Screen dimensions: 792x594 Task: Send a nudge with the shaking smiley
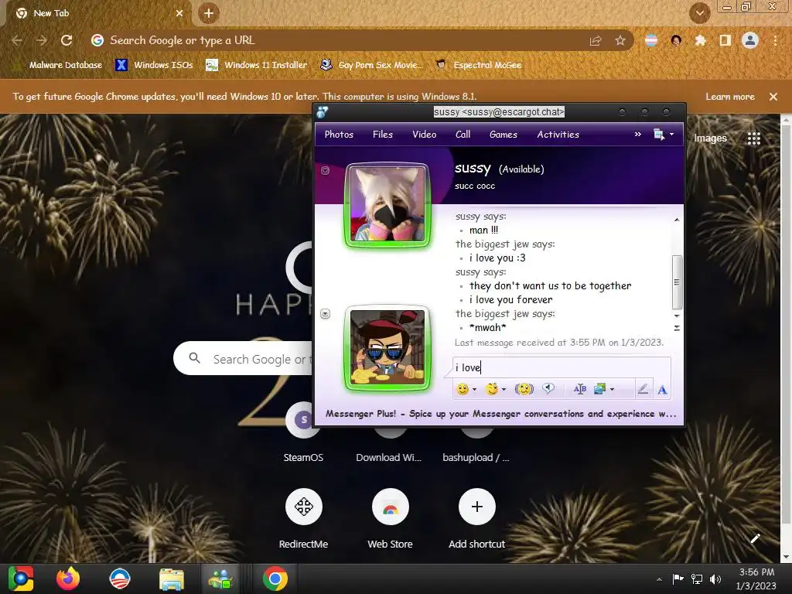(x=524, y=389)
